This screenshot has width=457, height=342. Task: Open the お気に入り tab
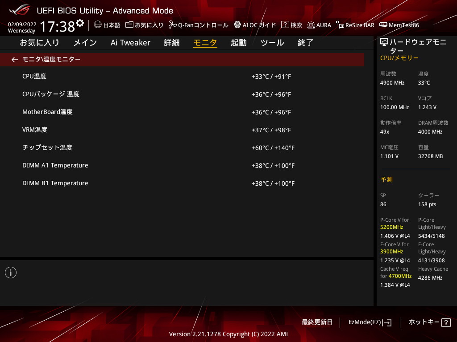(x=40, y=43)
